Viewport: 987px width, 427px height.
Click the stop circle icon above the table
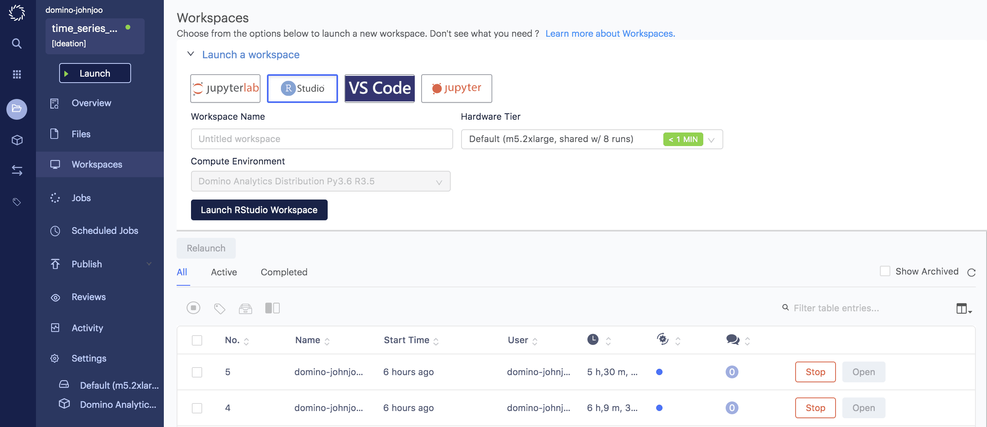tap(193, 308)
